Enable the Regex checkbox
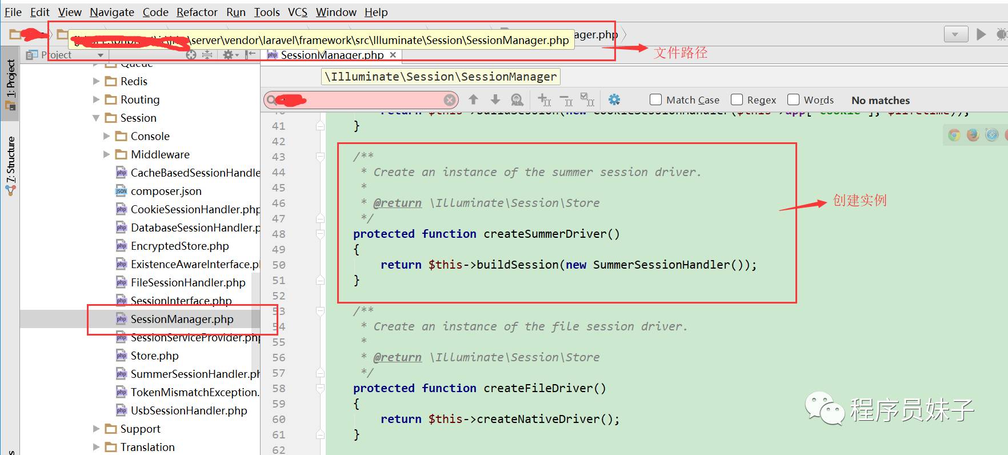This screenshot has width=1008, height=455. point(737,99)
